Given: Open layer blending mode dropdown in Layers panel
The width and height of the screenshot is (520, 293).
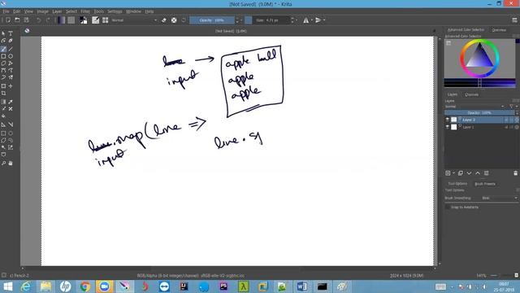Looking at the screenshot, I should [474, 107].
